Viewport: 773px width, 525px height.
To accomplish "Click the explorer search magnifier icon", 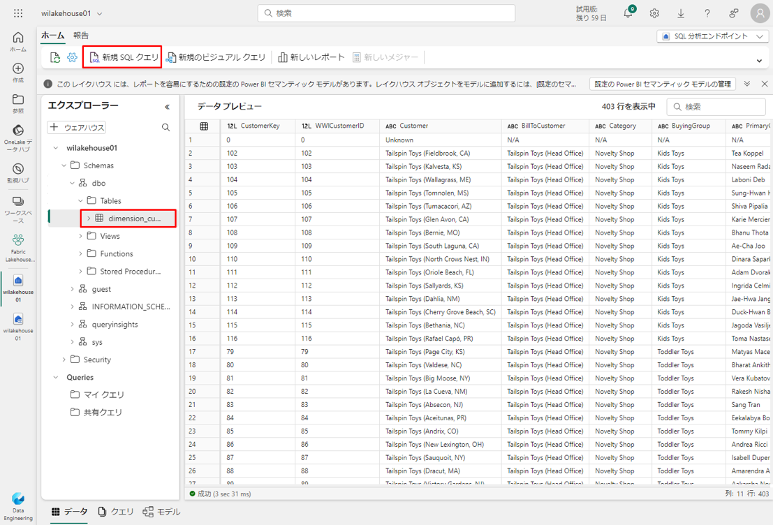I will (166, 127).
